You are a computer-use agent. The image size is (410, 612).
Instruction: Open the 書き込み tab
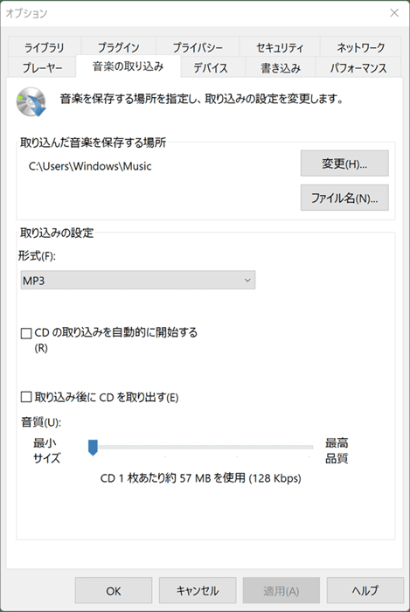[281, 67]
